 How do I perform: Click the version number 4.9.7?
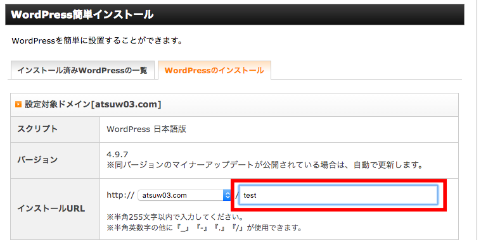(117, 154)
